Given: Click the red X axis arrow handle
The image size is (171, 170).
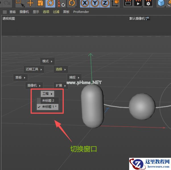Looking at the screenshot, I should (x=164, y=128).
